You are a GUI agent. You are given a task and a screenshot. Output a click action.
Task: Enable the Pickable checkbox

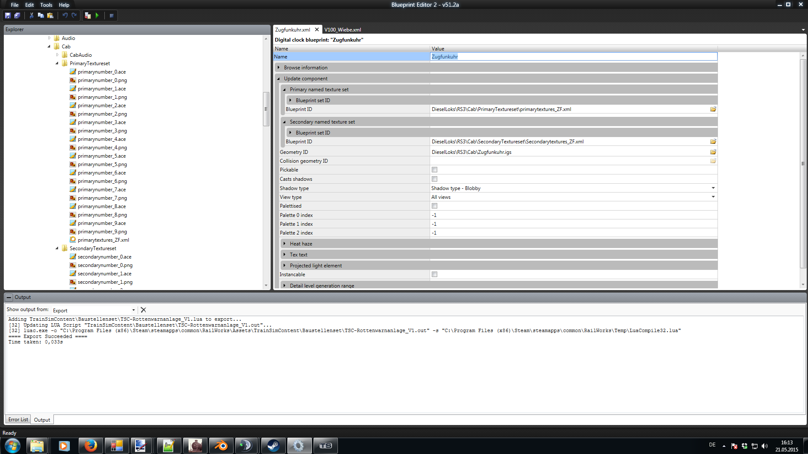[434, 170]
